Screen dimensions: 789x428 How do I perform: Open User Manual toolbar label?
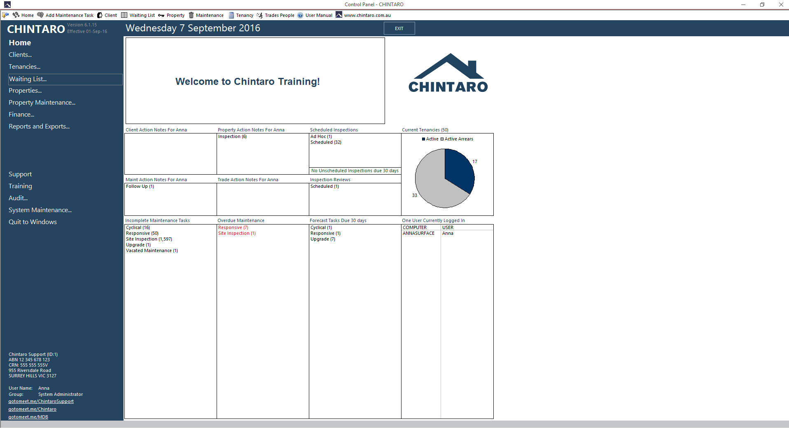[319, 15]
